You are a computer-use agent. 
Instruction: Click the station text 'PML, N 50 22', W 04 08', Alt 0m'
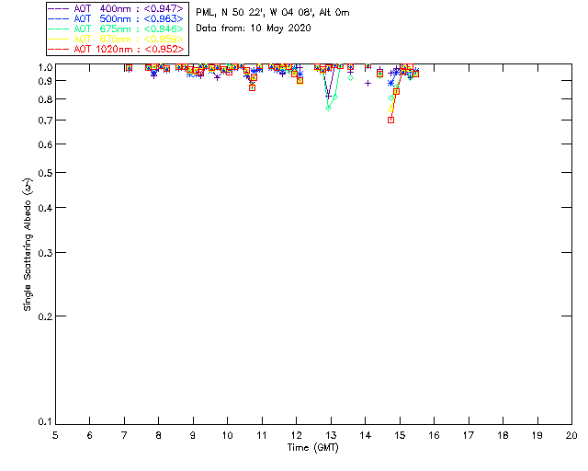tap(273, 12)
